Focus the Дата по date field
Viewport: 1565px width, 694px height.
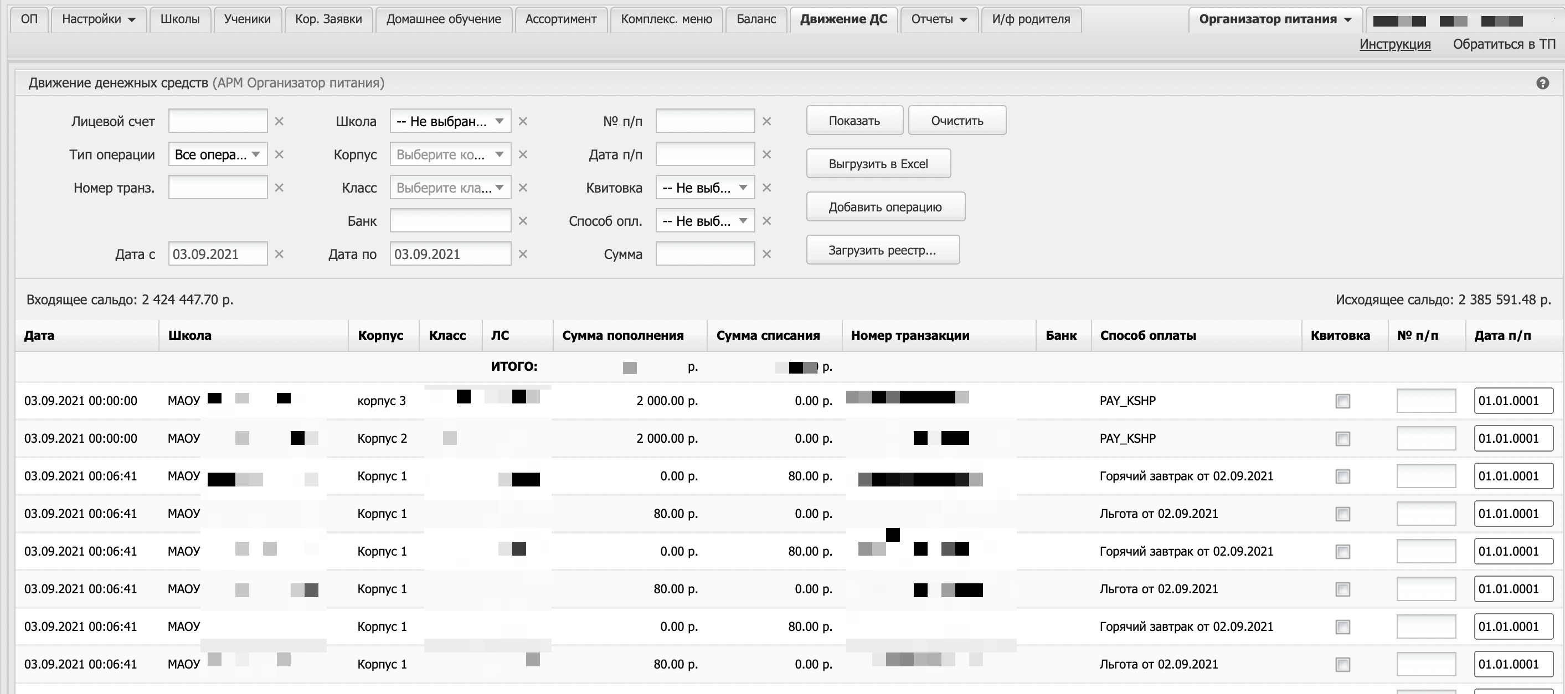pyautogui.click(x=450, y=254)
